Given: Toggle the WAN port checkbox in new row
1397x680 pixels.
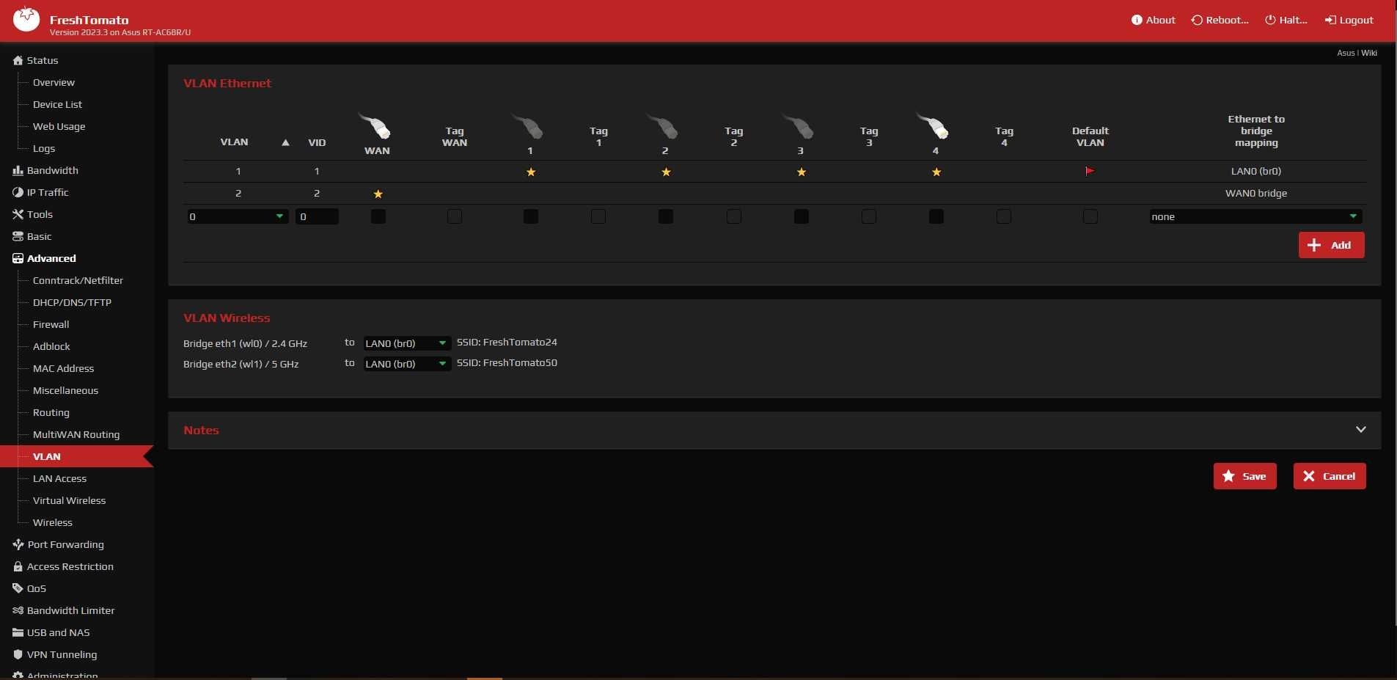Looking at the screenshot, I should coord(378,216).
